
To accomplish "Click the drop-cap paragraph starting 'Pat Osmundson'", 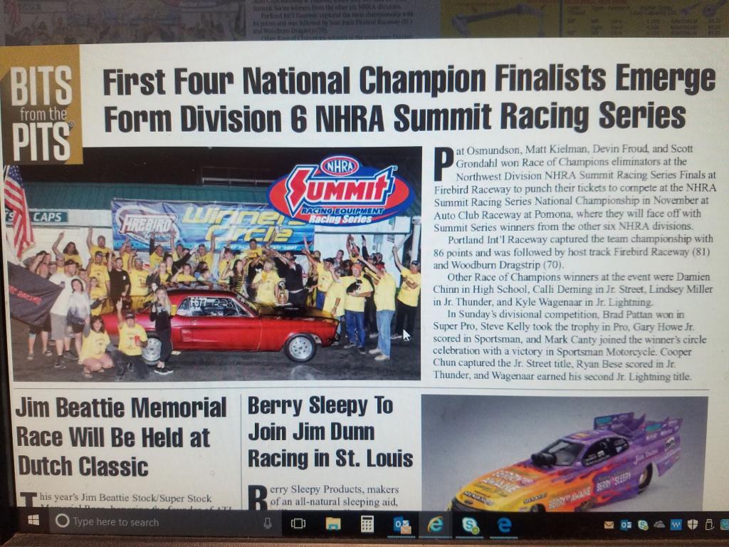I will [x=575, y=188].
